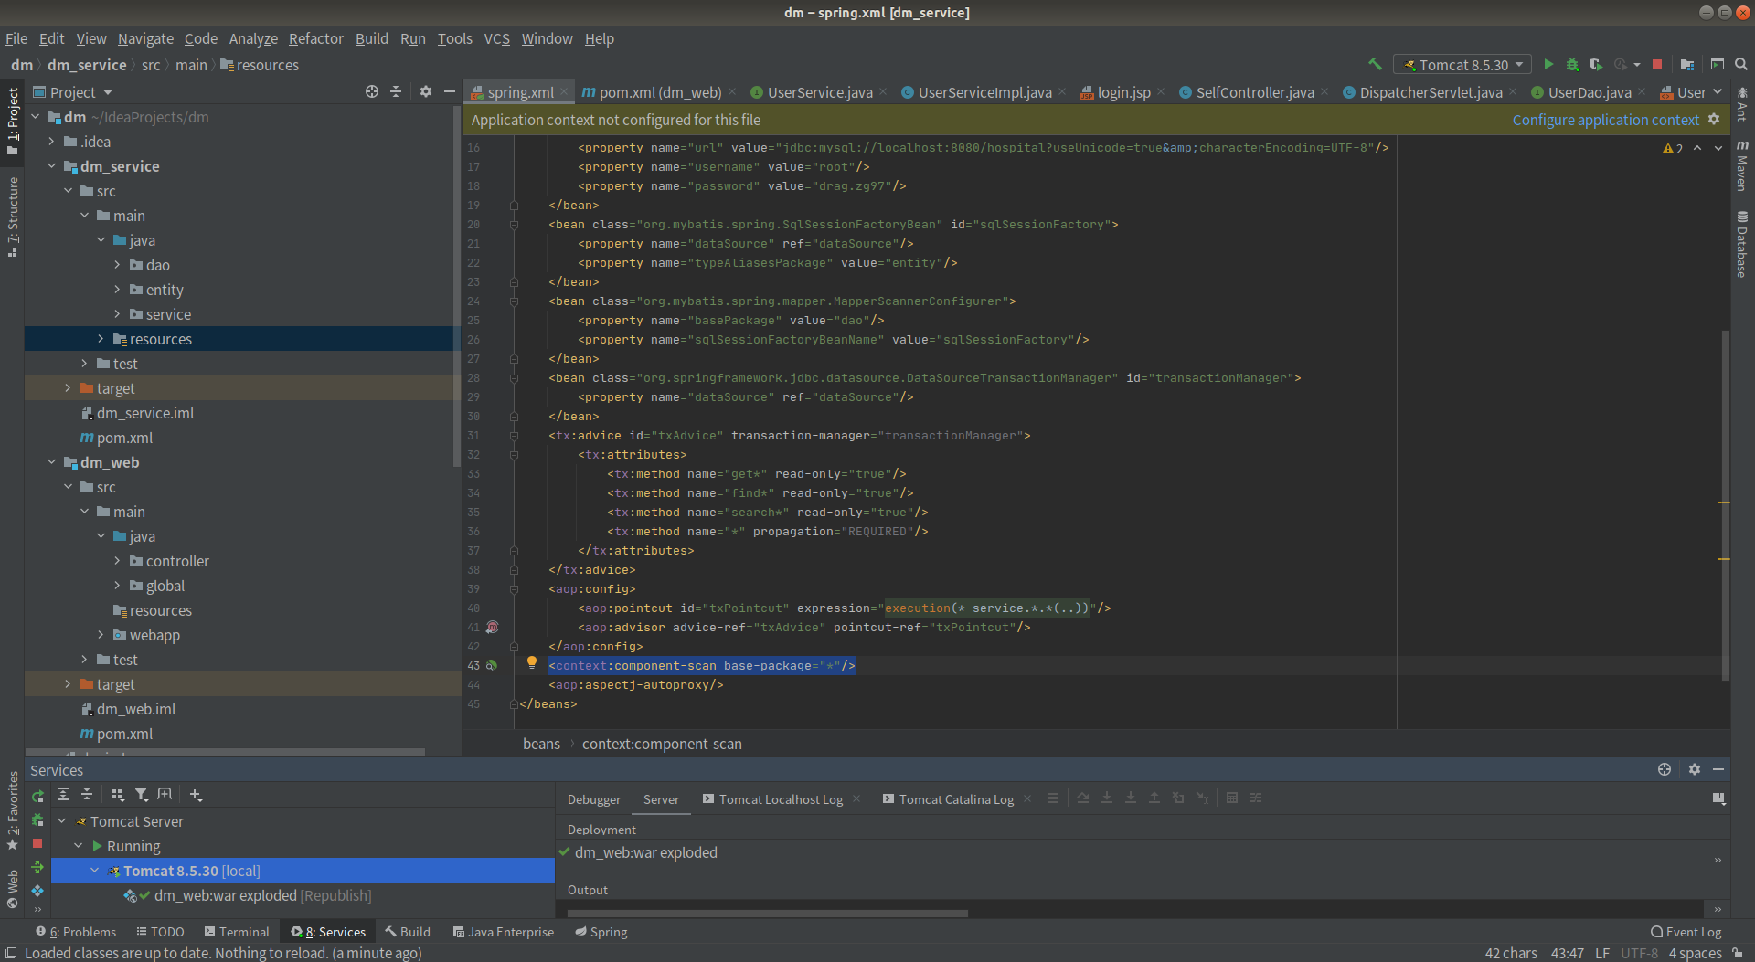Open Services panel settings gear
Image resolution: width=1755 pixels, height=962 pixels.
click(1695, 769)
